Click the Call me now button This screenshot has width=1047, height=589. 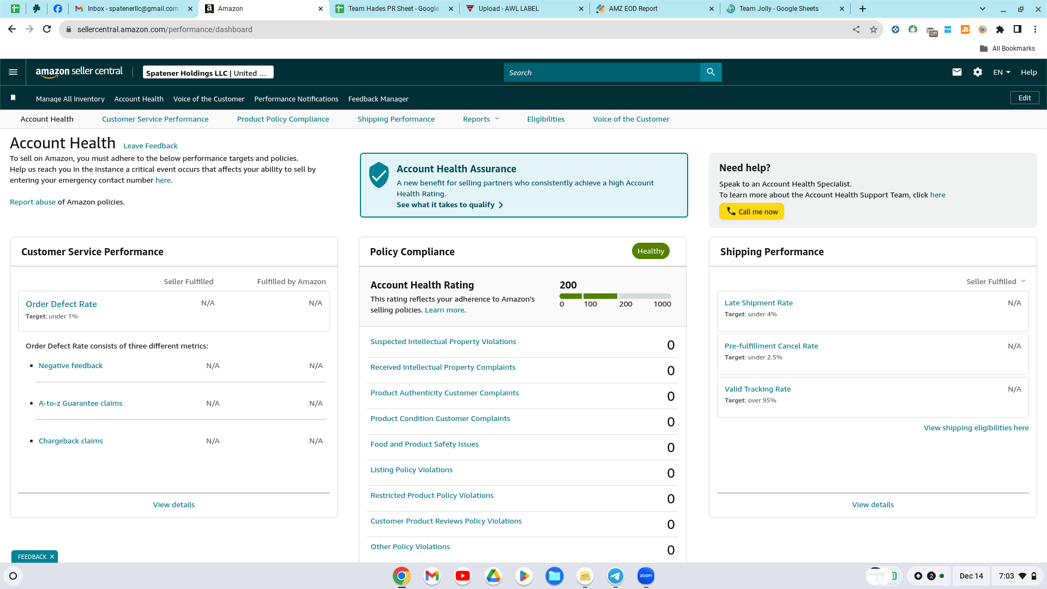pos(751,212)
